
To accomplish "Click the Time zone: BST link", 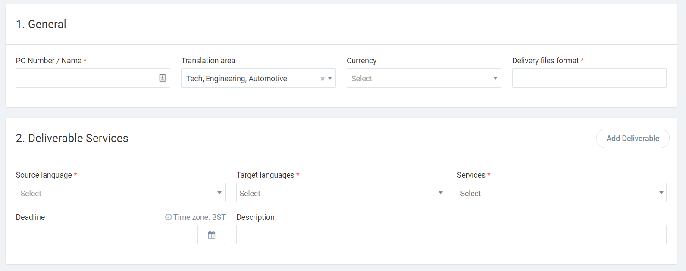I will [x=199, y=217].
